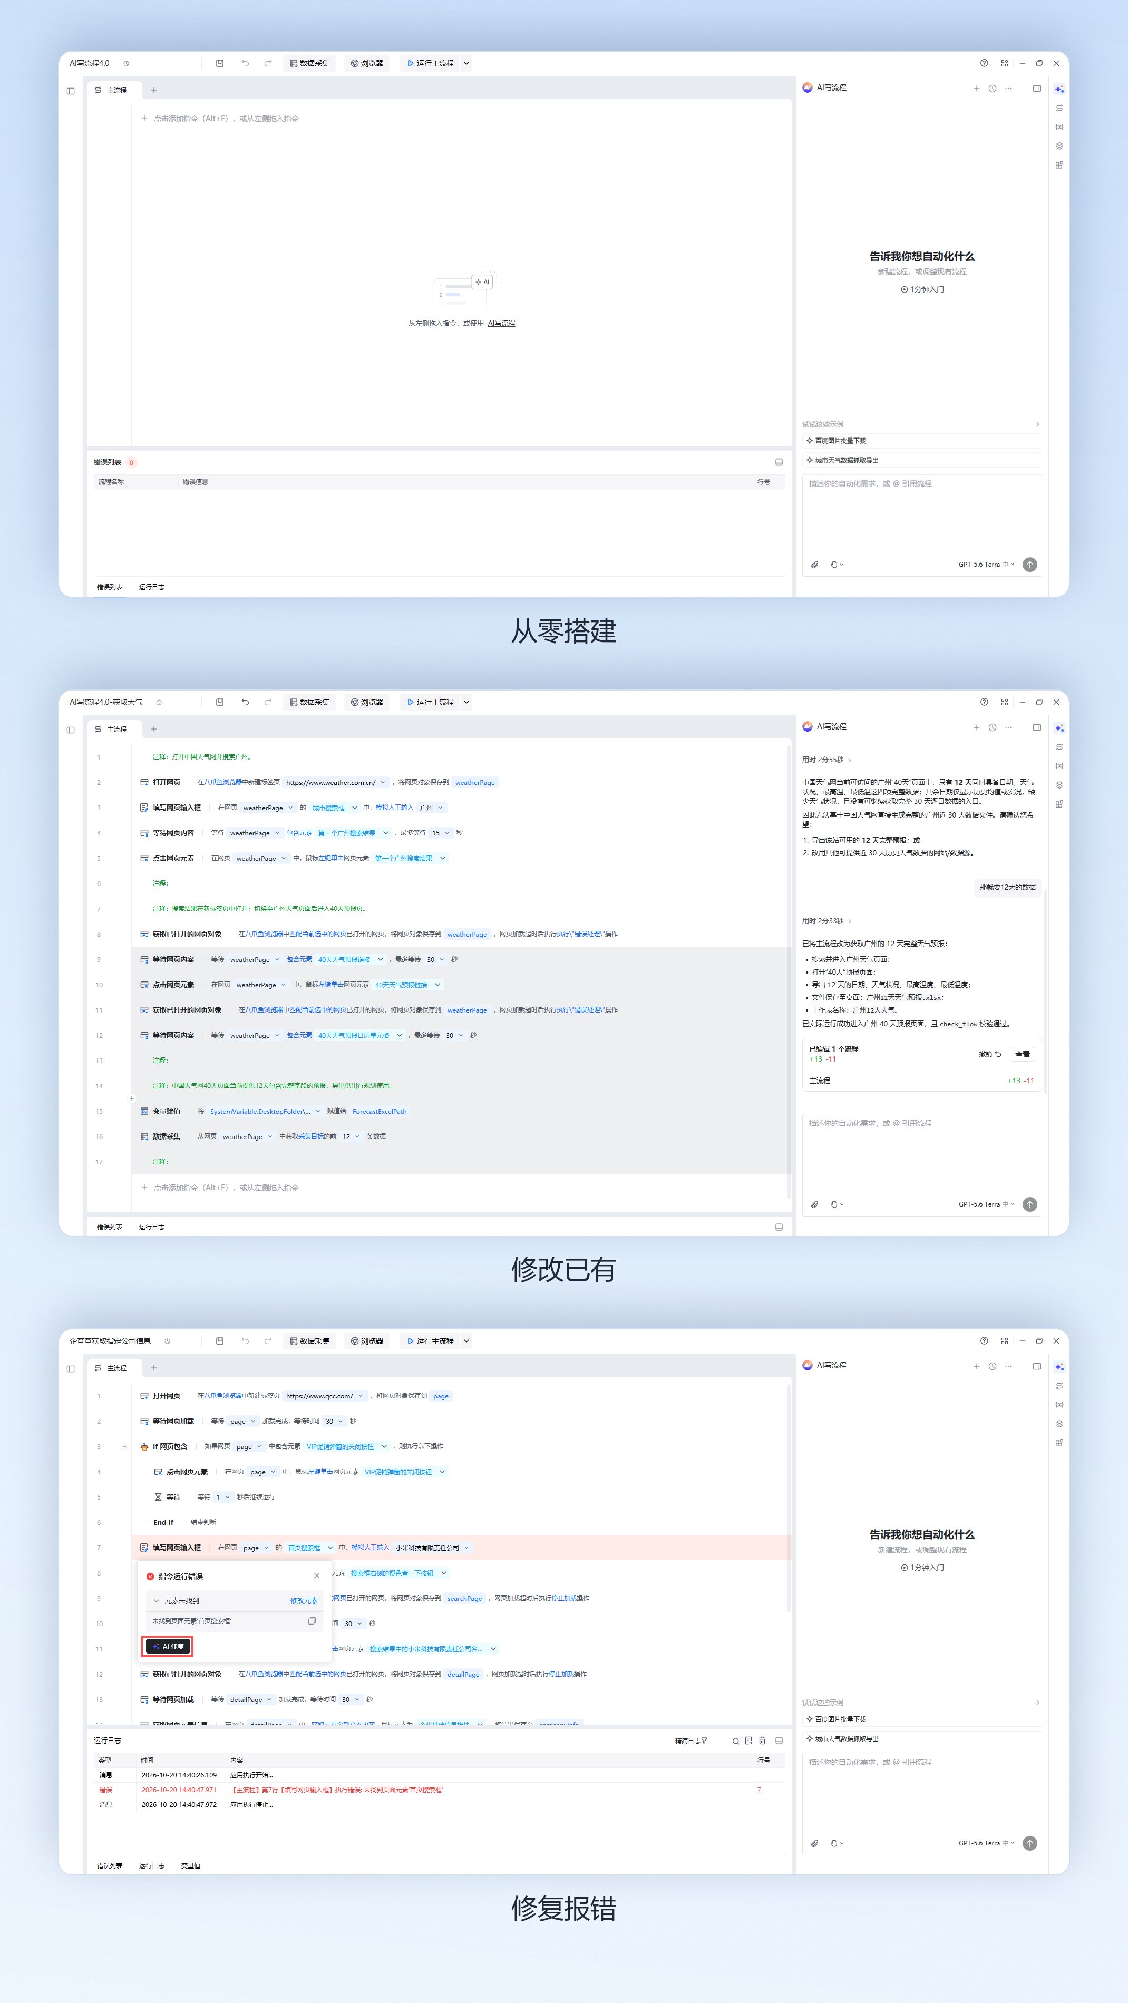The width and height of the screenshot is (1128, 2003).
Task: Click the line number 7 link in the error log row
Action: [759, 1789]
